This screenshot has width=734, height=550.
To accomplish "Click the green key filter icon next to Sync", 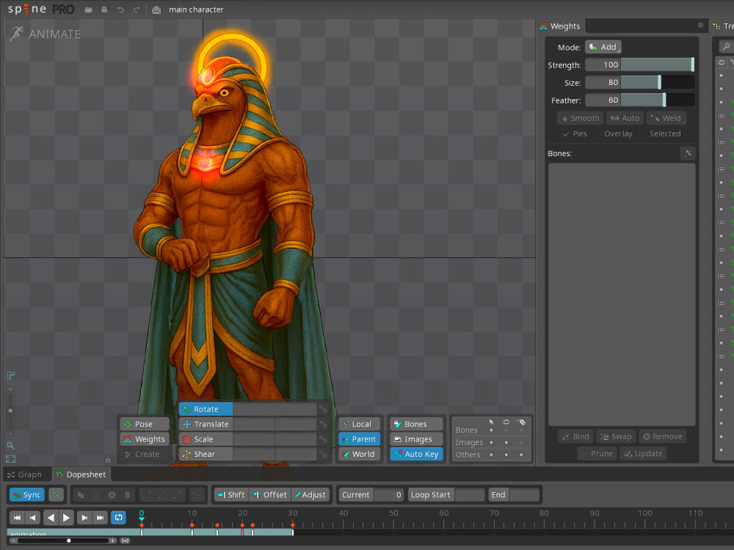I will [57, 494].
